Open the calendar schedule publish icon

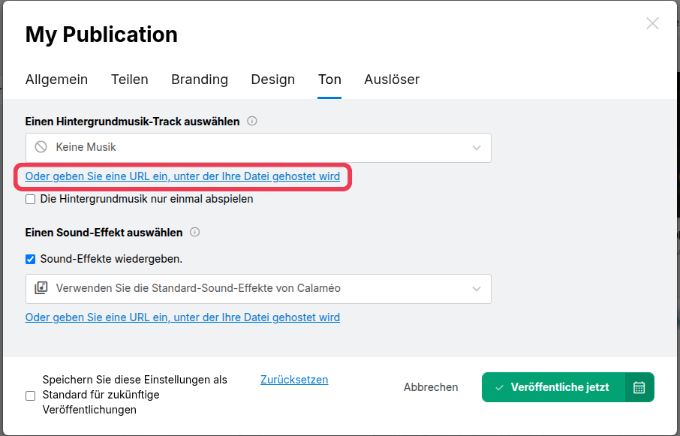639,387
